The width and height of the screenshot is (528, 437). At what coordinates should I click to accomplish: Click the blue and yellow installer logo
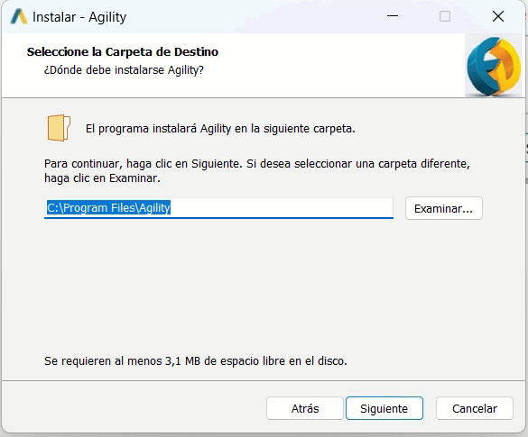pos(494,66)
